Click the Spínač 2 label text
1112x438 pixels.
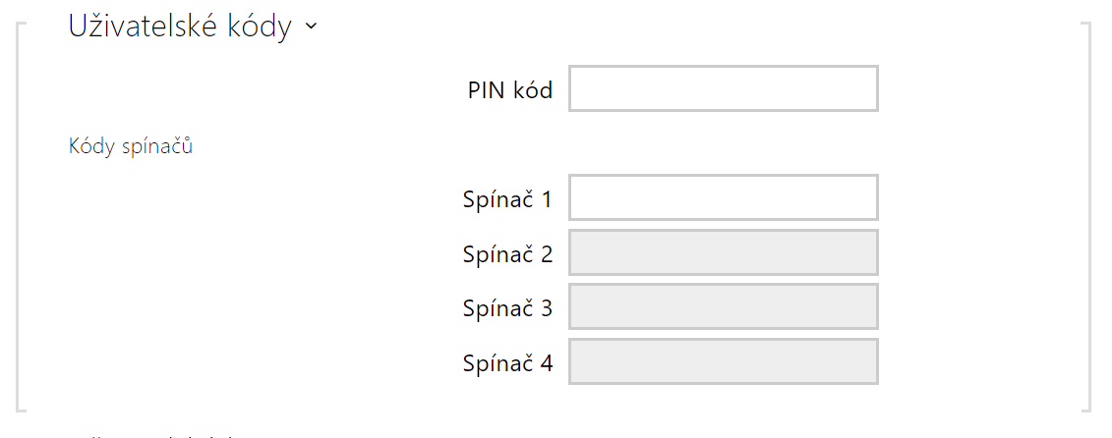(507, 254)
